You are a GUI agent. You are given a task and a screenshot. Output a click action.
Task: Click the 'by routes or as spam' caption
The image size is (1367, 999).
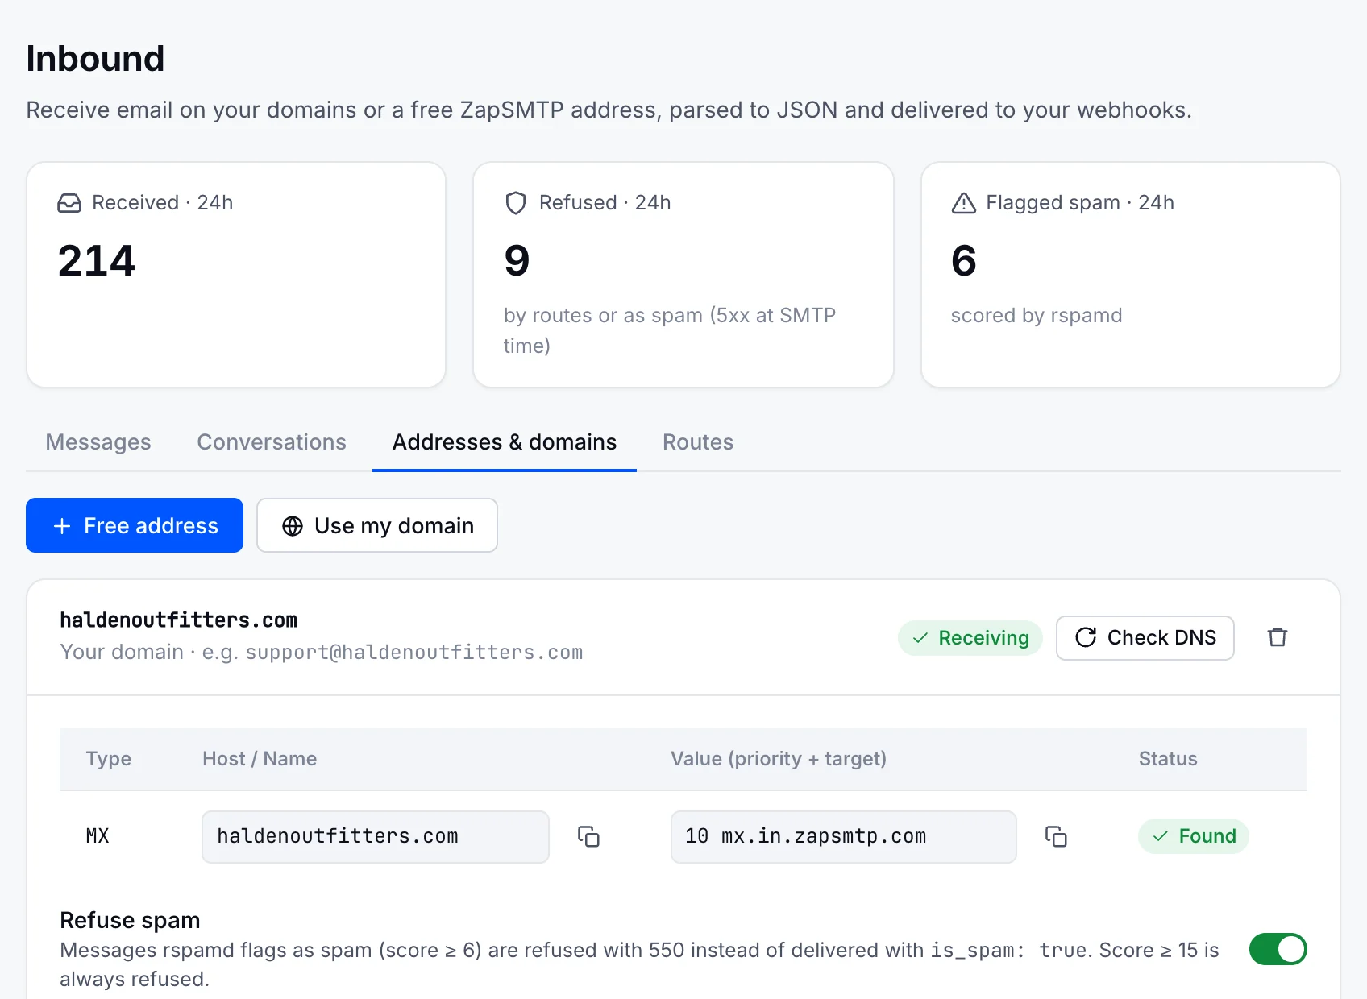[670, 330]
